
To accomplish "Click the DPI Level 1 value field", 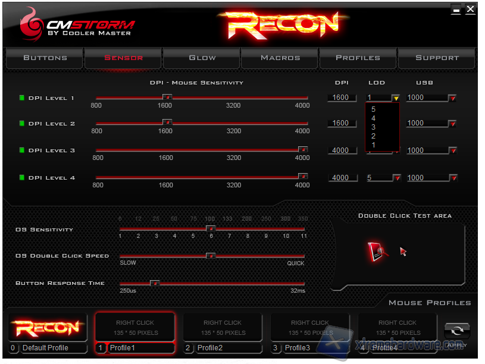I will (x=342, y=98).
